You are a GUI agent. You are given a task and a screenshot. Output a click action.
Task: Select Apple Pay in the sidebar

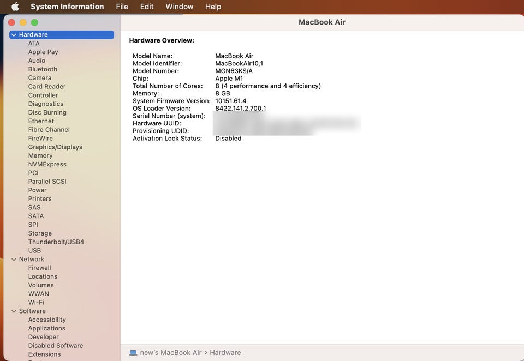pyautogui.click(x=43, y=52)
